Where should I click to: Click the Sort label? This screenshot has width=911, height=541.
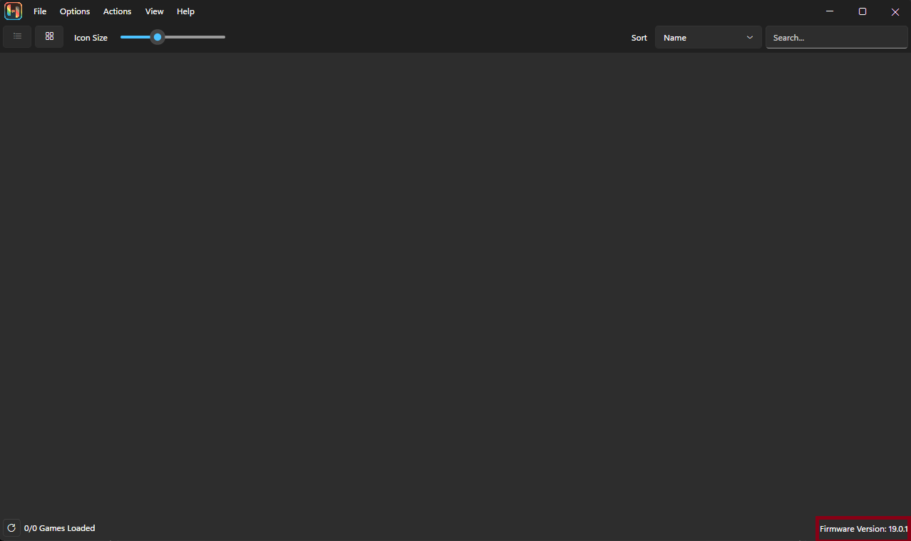click(639, 38)
